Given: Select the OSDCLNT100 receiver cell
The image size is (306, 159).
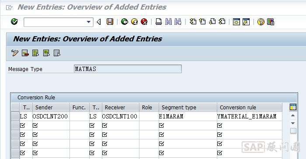Looking at the screenshot, I should click(x=121, y=116).
